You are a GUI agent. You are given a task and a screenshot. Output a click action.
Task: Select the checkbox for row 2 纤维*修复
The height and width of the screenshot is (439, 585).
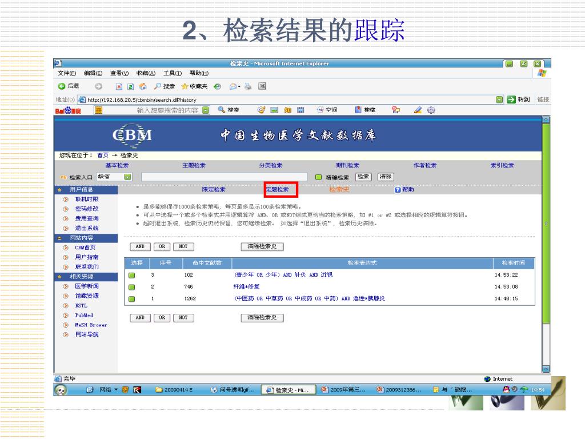click(132, 287)
